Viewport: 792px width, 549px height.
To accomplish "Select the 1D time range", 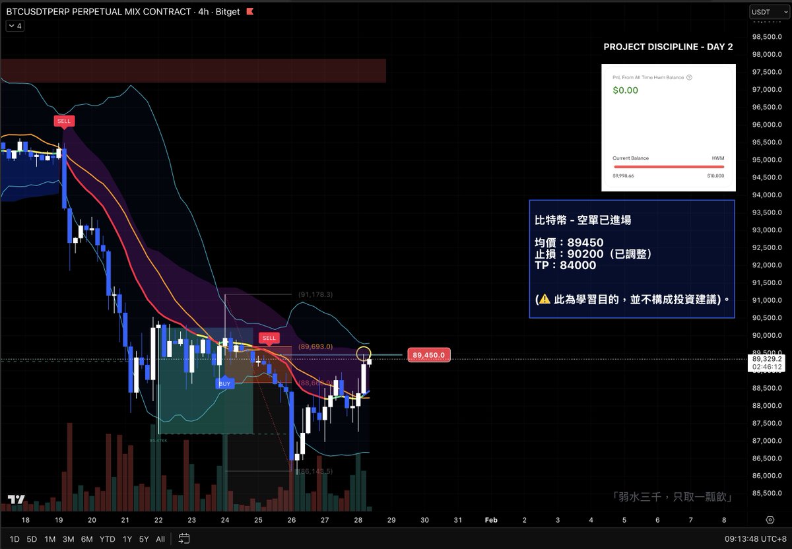I will [x=15, y=539].
